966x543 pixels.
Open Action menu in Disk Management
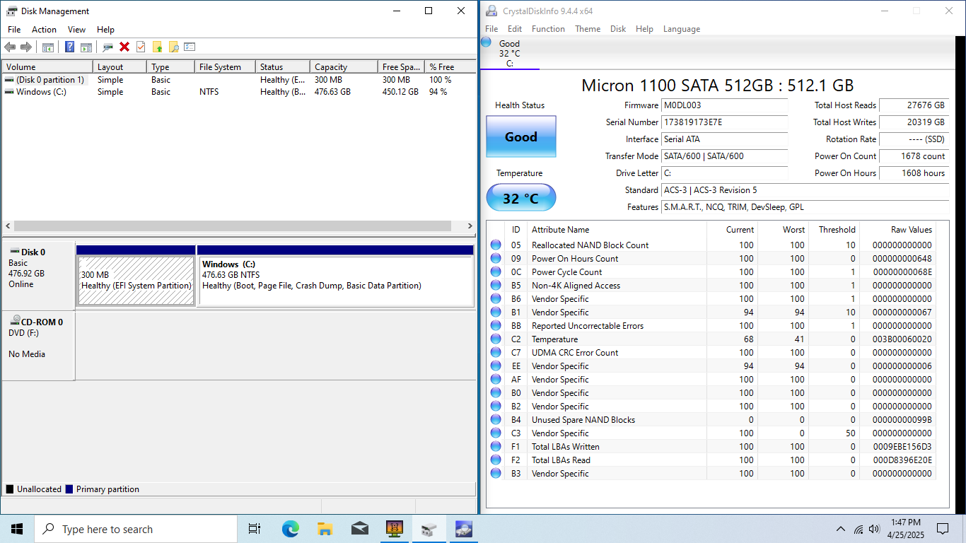coord(44,30)
